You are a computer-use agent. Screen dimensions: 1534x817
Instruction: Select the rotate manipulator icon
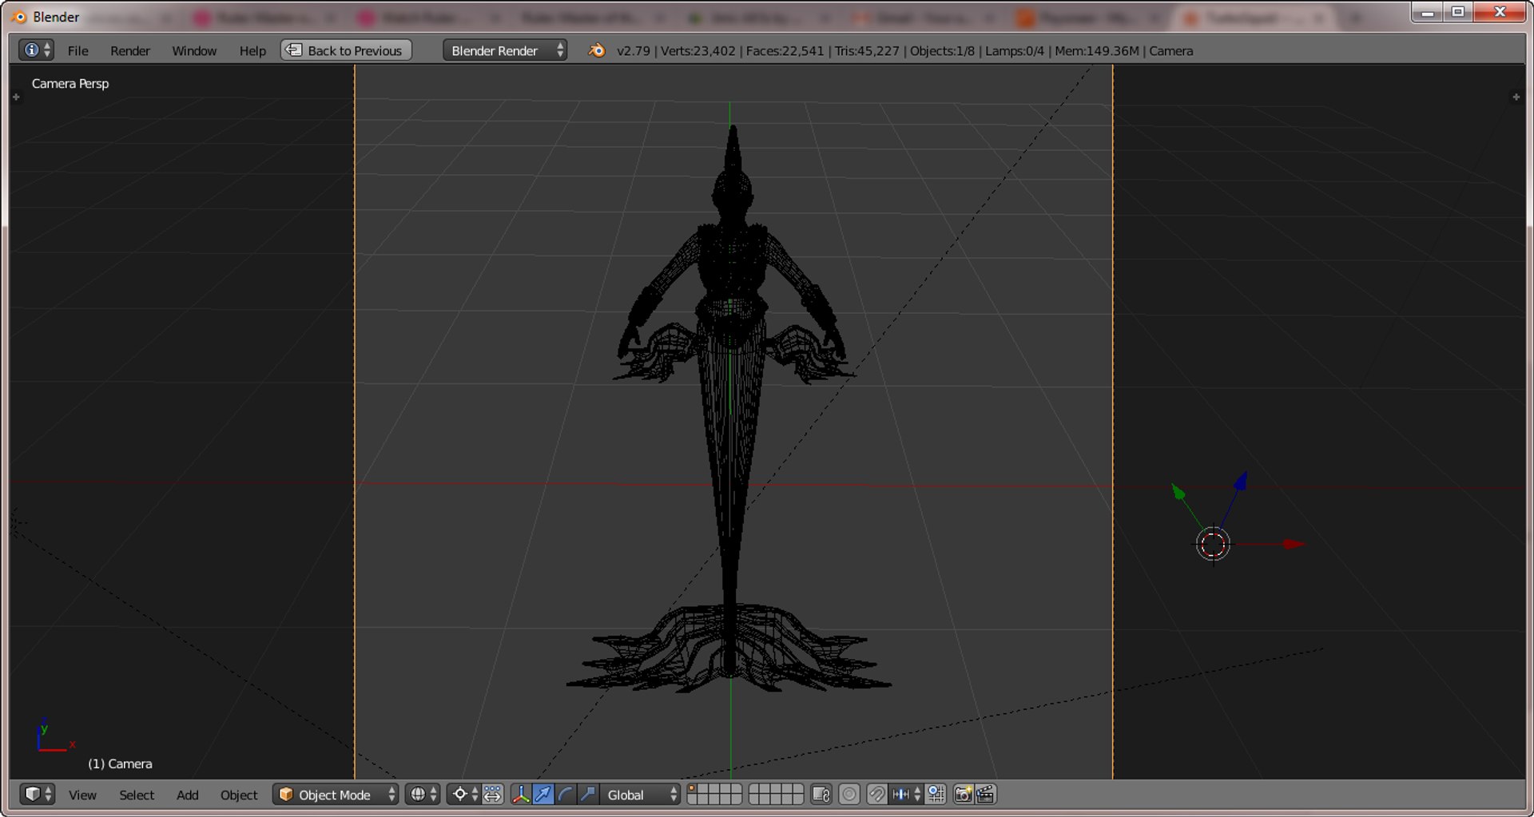coord(566,794)
